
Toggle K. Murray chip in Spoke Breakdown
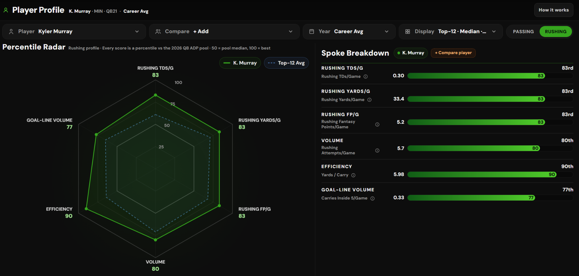pyautogui.click(x=411, y=53)
